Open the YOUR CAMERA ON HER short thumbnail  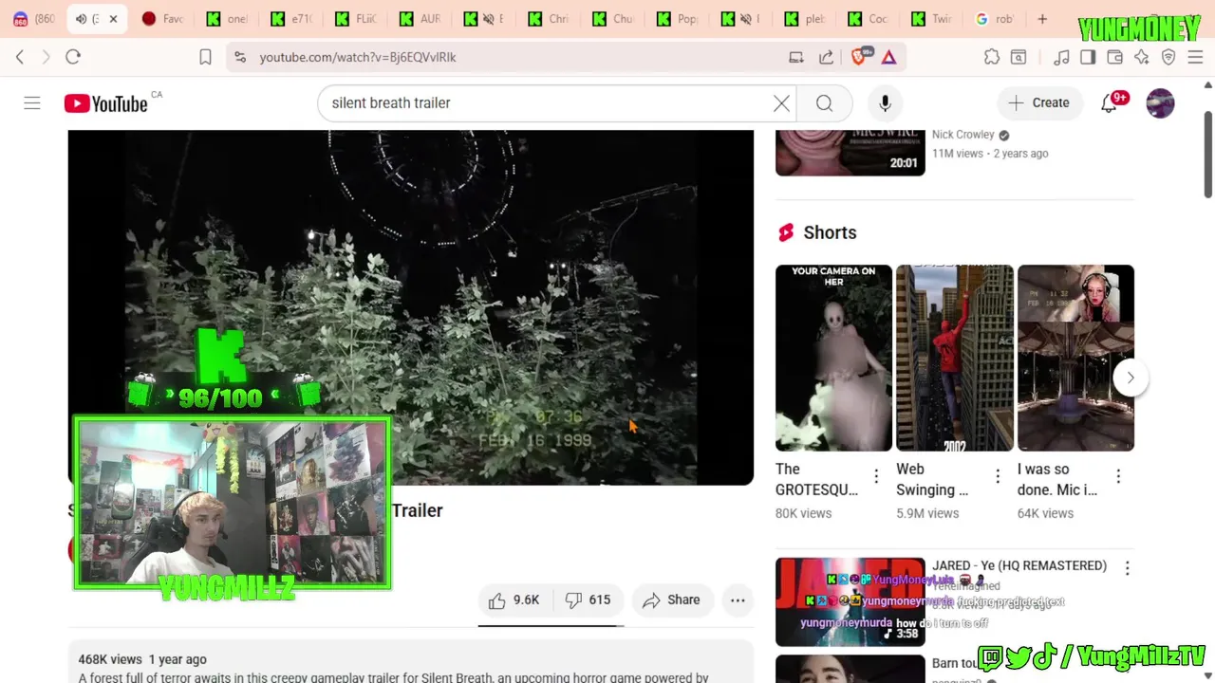pos(833,358)
